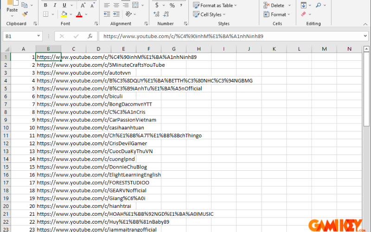Open the Format cells menu
Viewport: 371px width, 232px height.
(277, 14)
